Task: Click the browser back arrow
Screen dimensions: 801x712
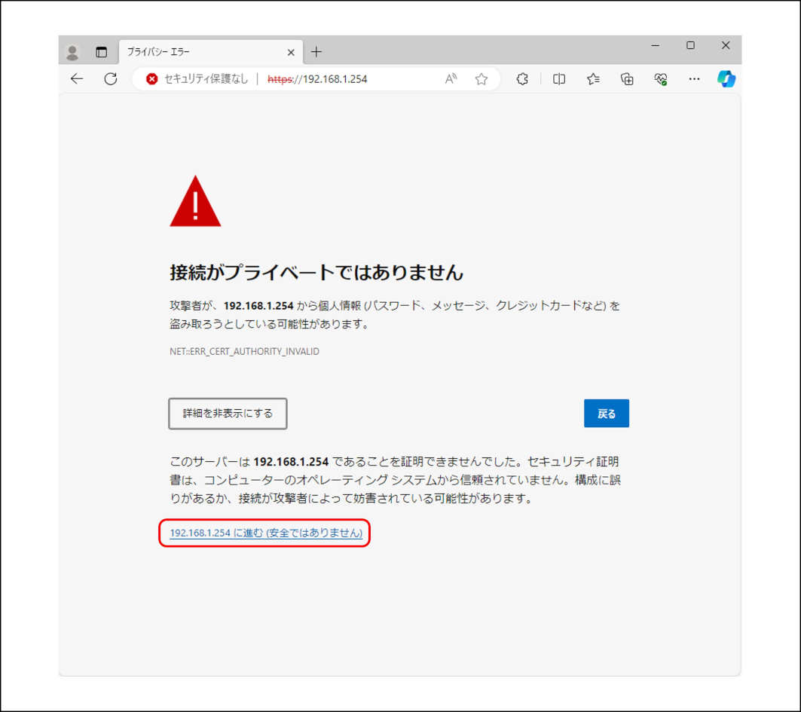Action: pyautogui.click(x=77, y=78)
